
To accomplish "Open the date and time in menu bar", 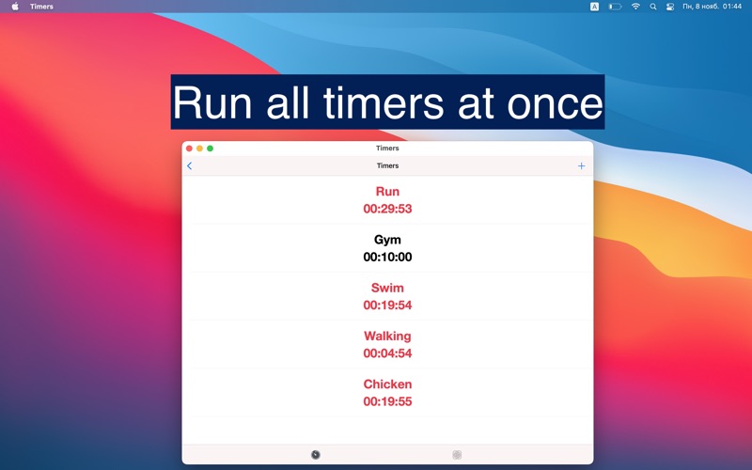I will 713,7.
